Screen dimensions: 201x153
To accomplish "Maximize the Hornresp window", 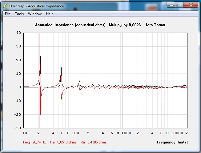I will click(x=179, y=5).
